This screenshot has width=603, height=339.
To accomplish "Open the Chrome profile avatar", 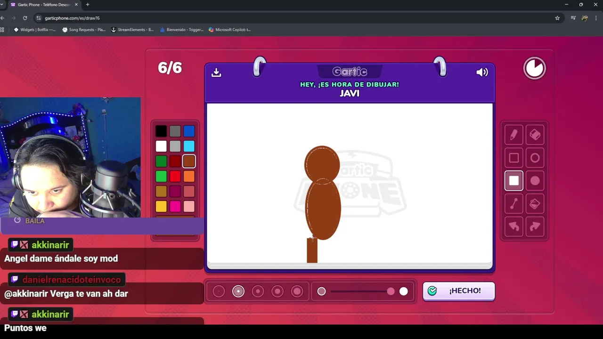I will (585, 18).
